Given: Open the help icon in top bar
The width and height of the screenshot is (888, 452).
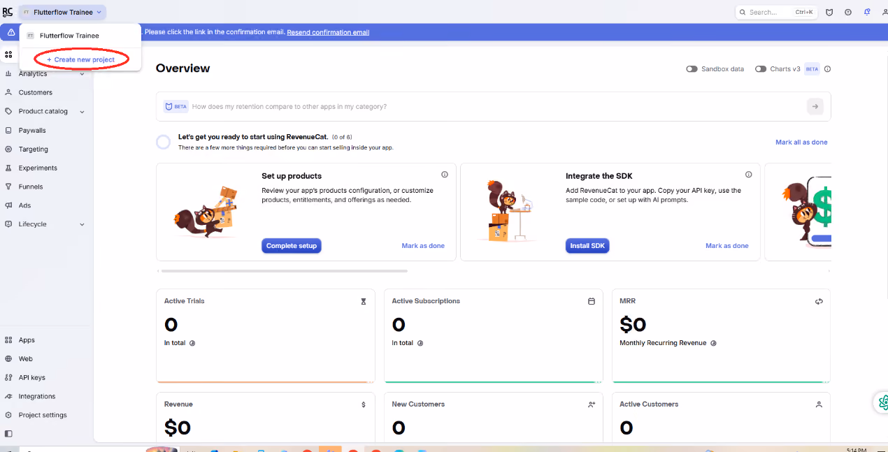Looking at the screenshot, I should 848,12.
